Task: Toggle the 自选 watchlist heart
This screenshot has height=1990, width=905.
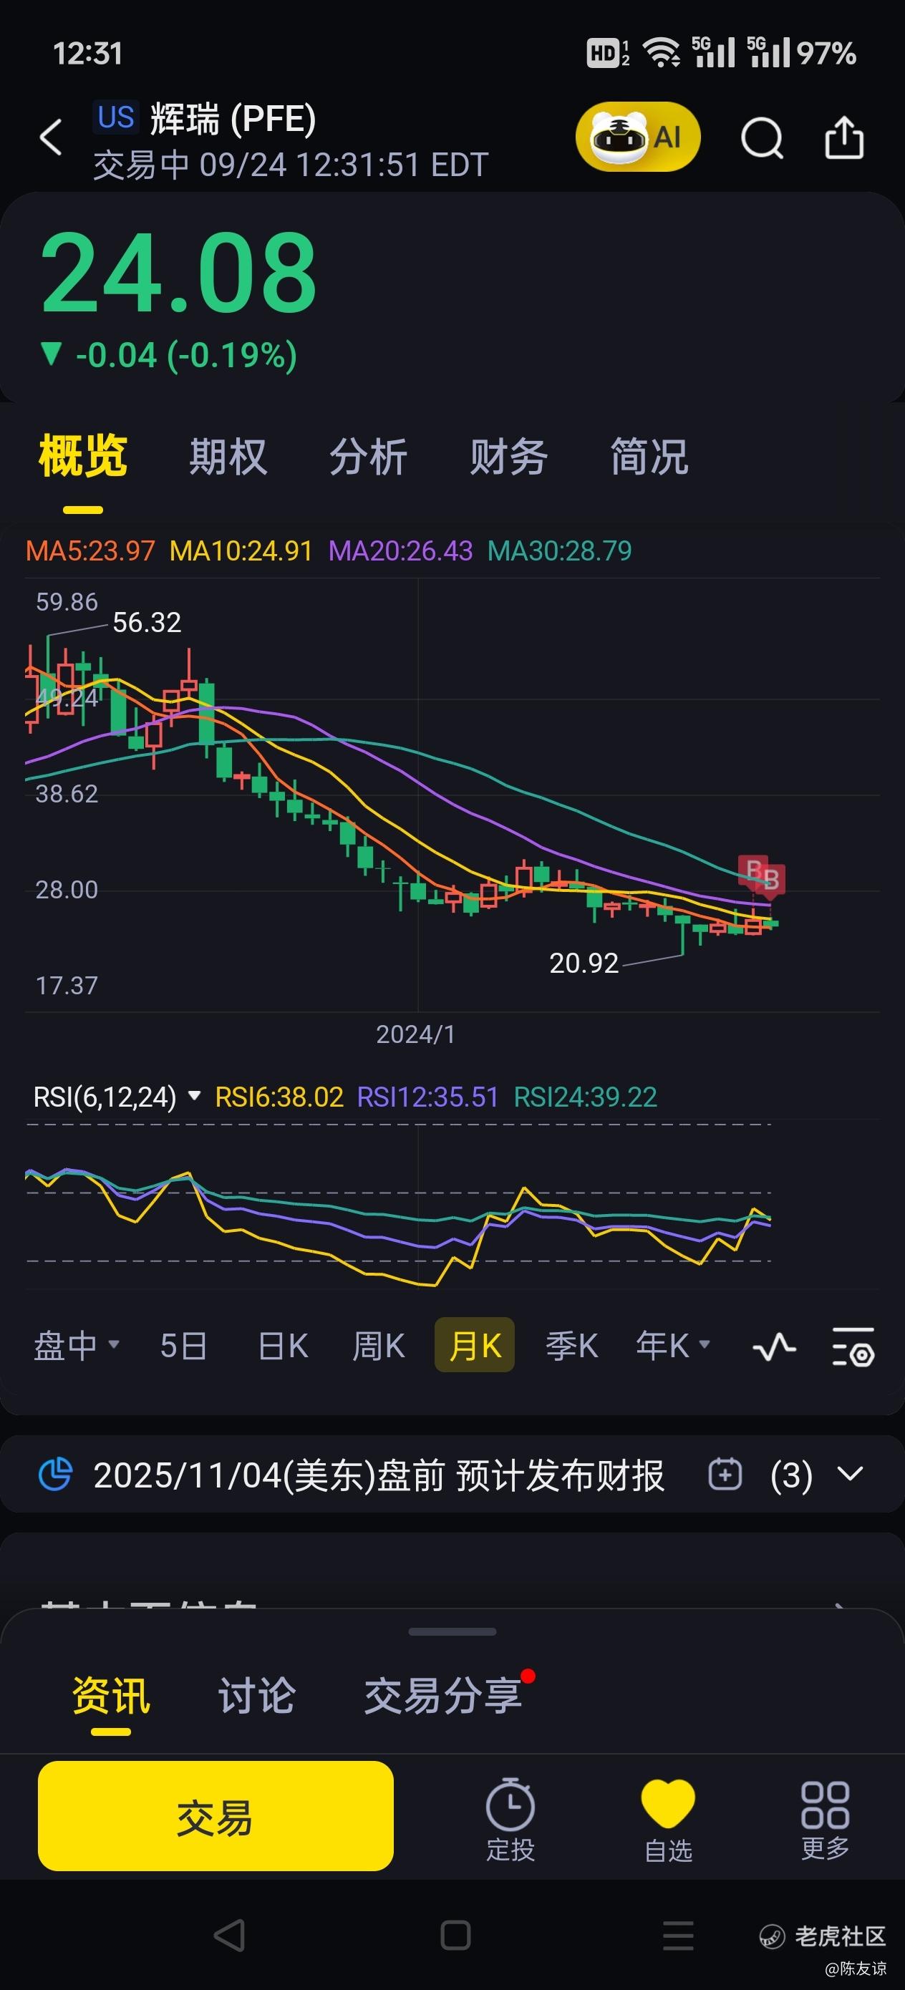Action: coord(668,1820)
